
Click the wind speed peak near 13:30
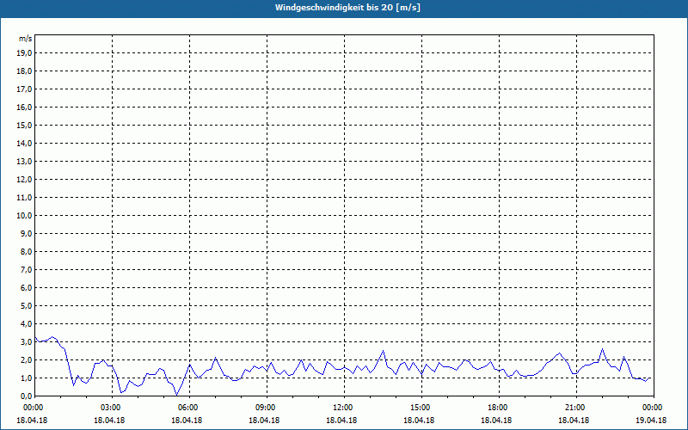[383, 350]
